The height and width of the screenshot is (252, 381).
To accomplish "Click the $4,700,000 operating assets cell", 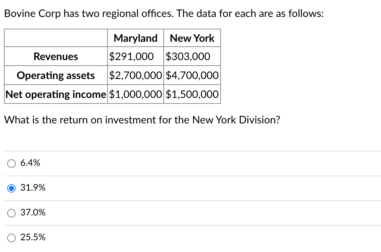I will tap(192, 75).
